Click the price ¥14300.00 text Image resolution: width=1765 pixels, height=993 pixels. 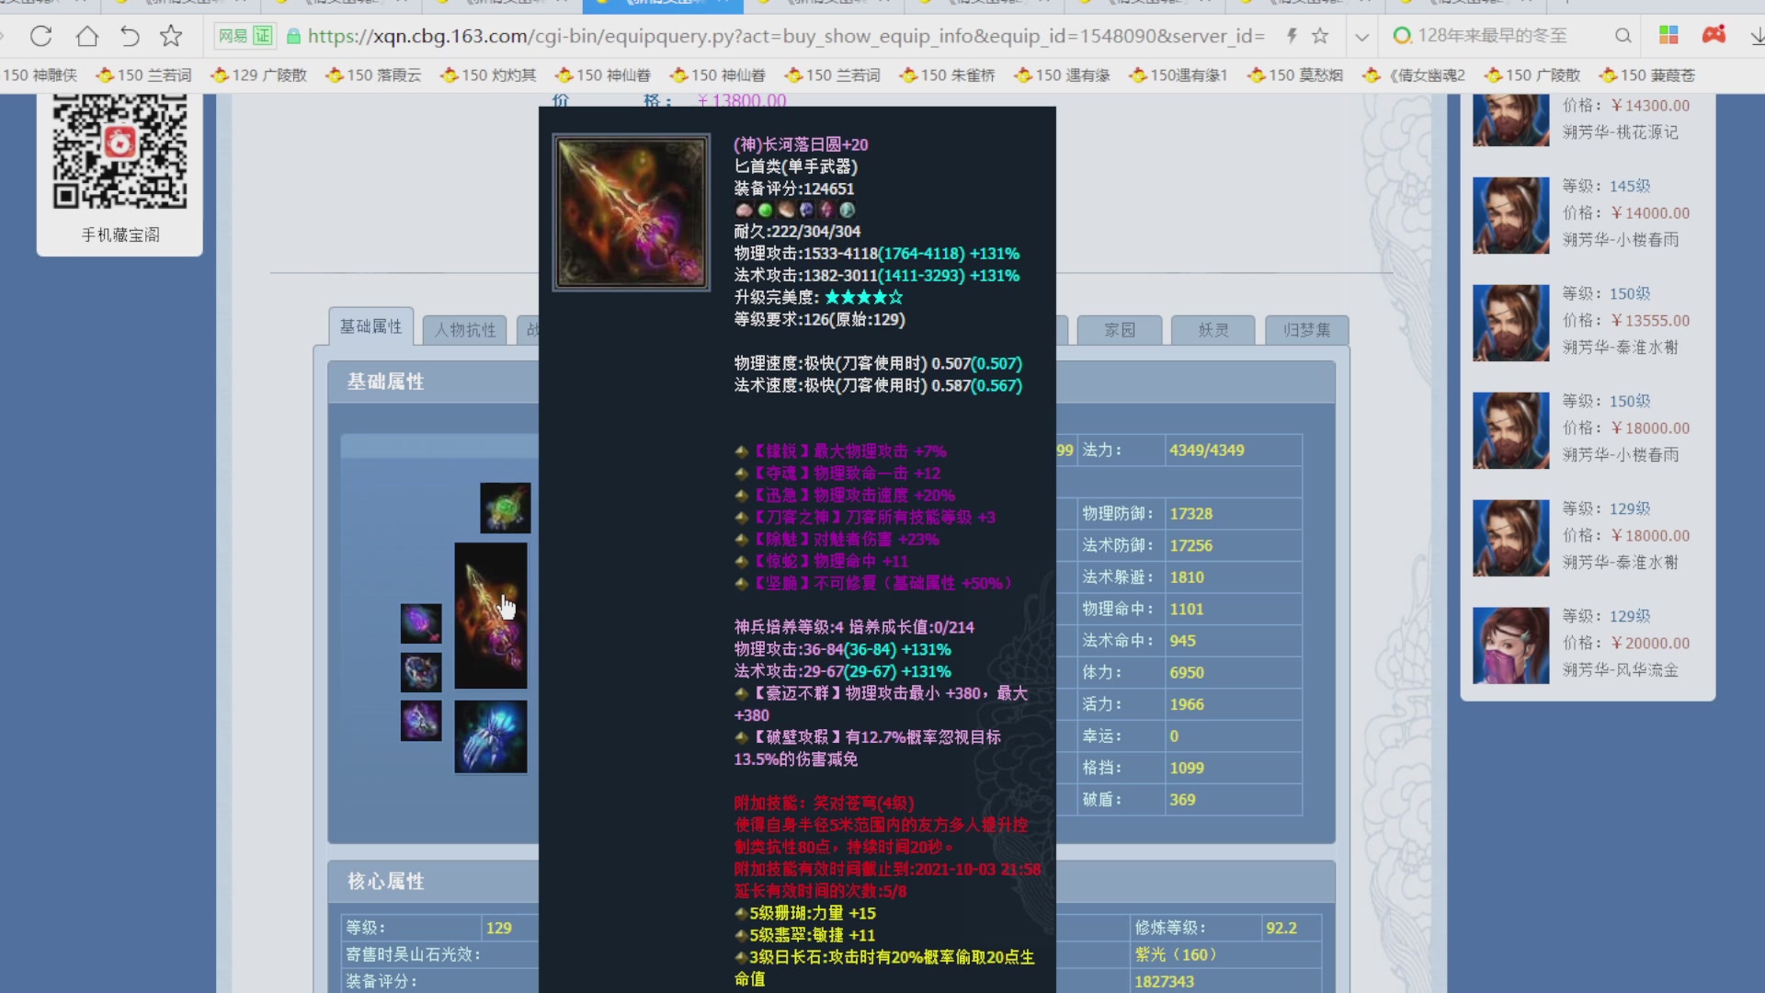[1650, 106]
